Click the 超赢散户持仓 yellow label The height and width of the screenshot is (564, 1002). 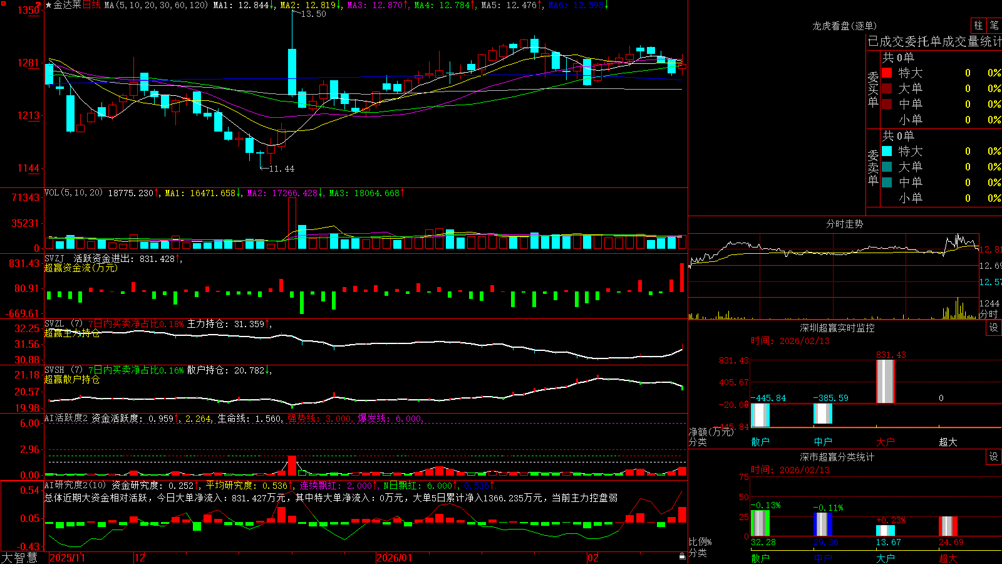(72, 379)
